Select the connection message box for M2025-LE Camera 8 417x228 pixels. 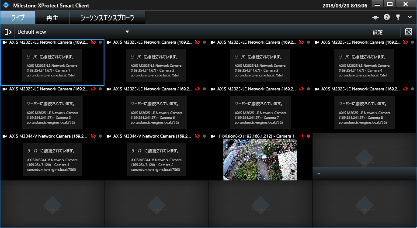pos(365,112)
